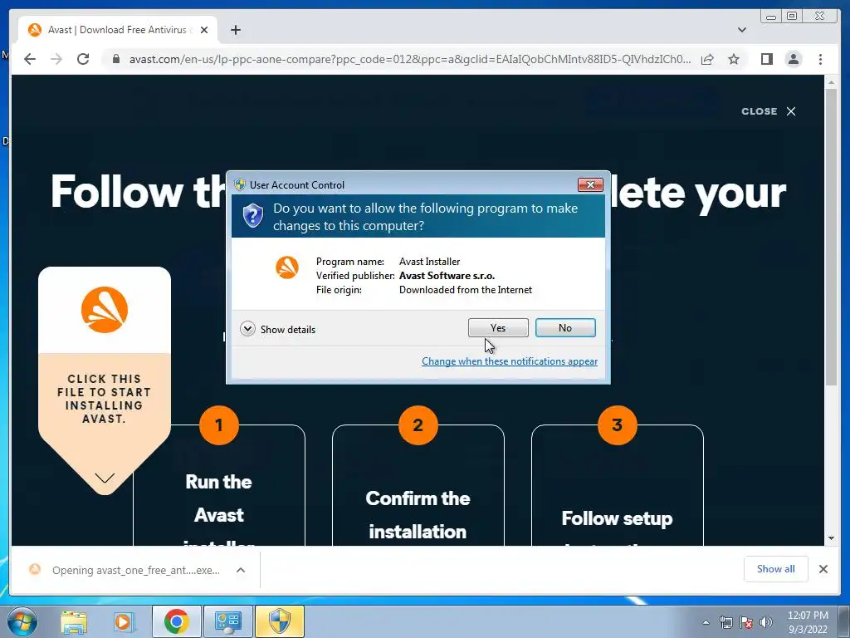Switch to Chrome in taskbar
The image size is (850, 638).
(176, 621)
